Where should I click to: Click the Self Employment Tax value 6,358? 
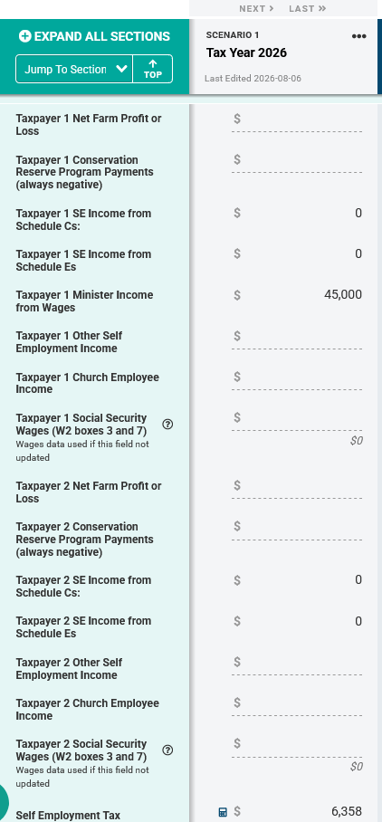pyautogui.click(x=347, y=811)
